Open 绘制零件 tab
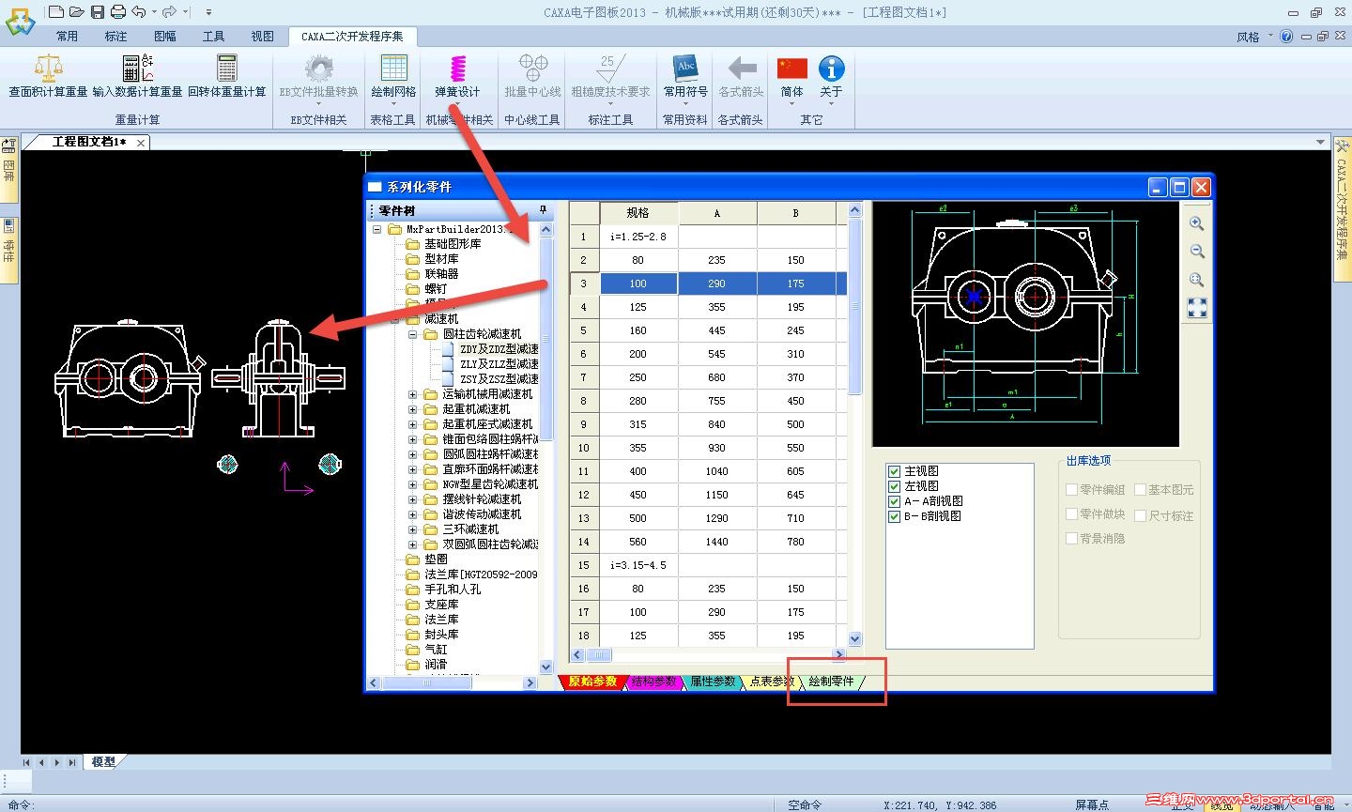Image resolution: width=1352 pixels, height=812 pixels. 831,682
